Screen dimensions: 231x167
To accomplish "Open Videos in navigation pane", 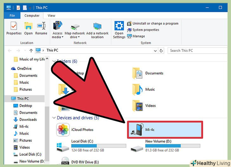I will (22, 147).
